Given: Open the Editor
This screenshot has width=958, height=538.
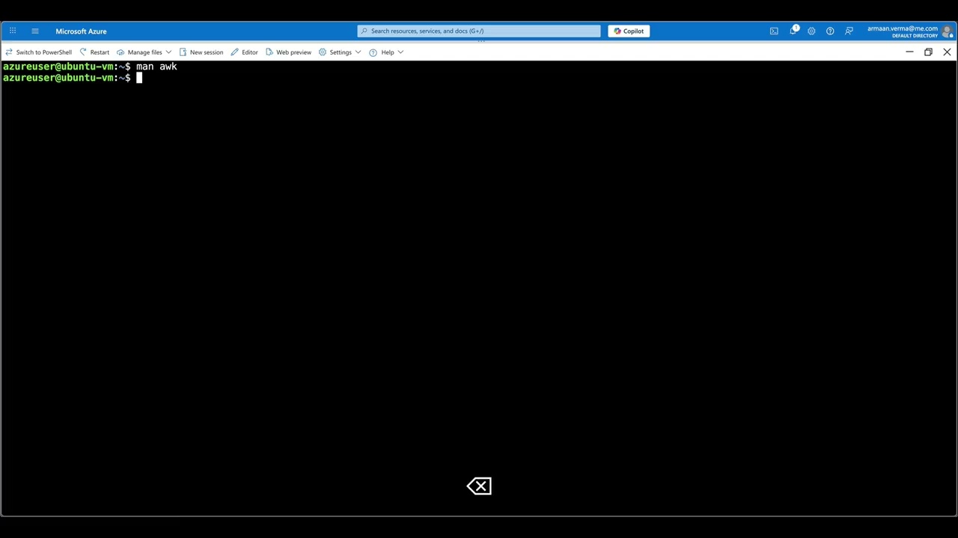Looking at the screenshot, I should point(244,52).
